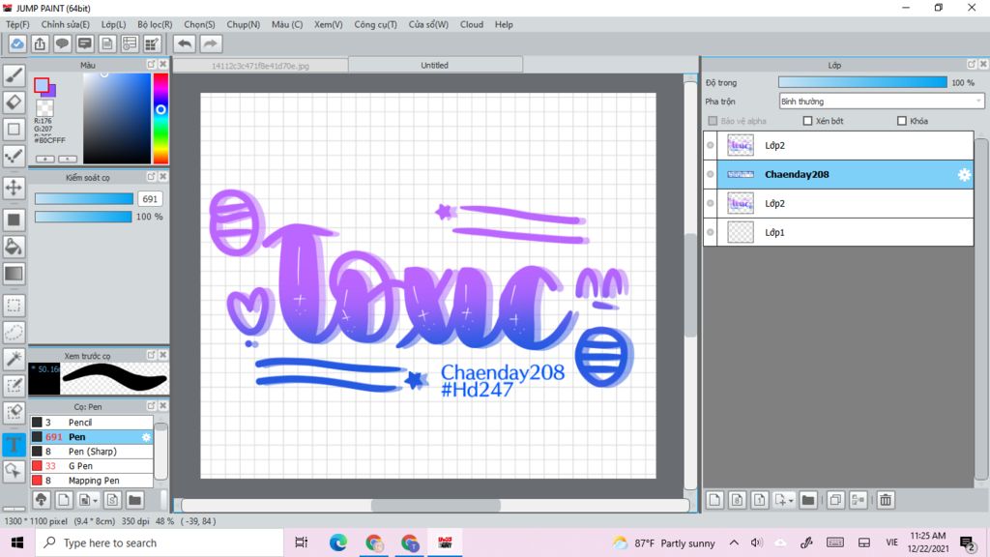Select the Select Pen tool
Image resolution: width=990 pixels, height=557 pixels.
point(14,385)
